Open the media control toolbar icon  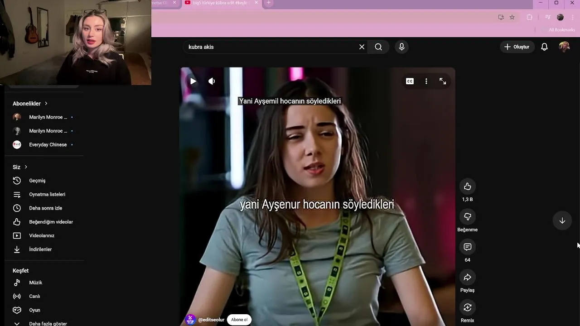(547, 17)
